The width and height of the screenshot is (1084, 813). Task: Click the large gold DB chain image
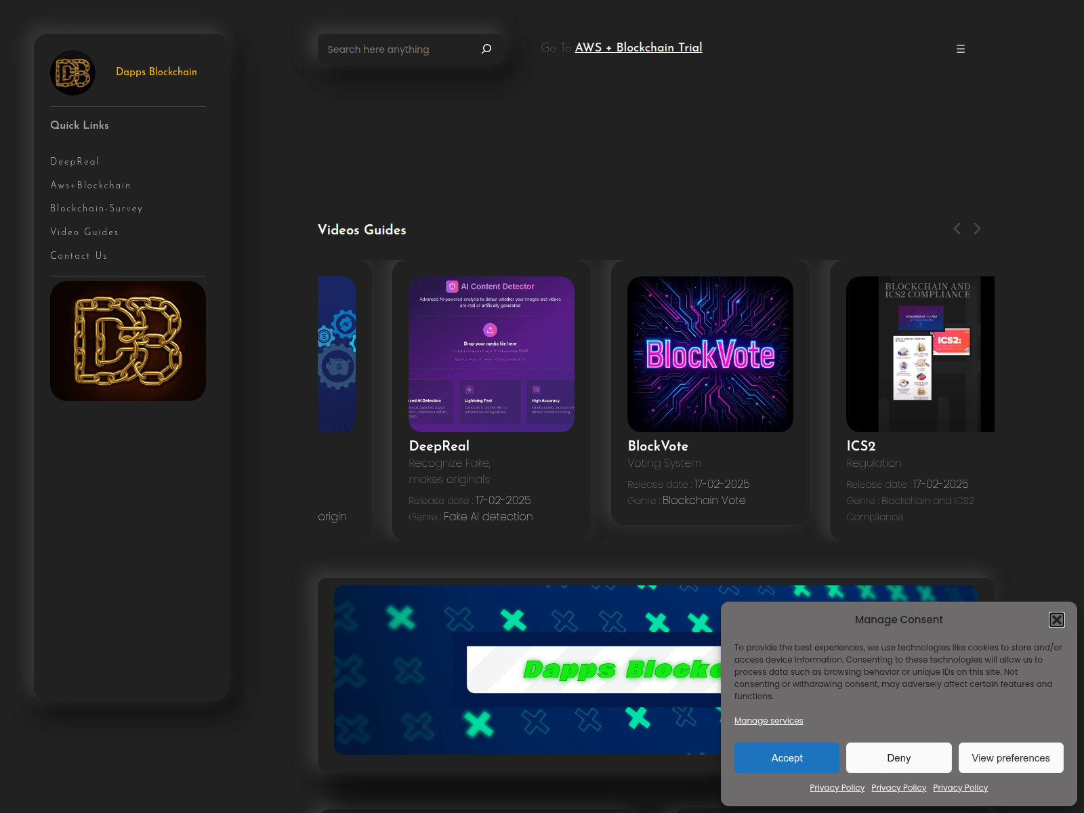point(128,341)
